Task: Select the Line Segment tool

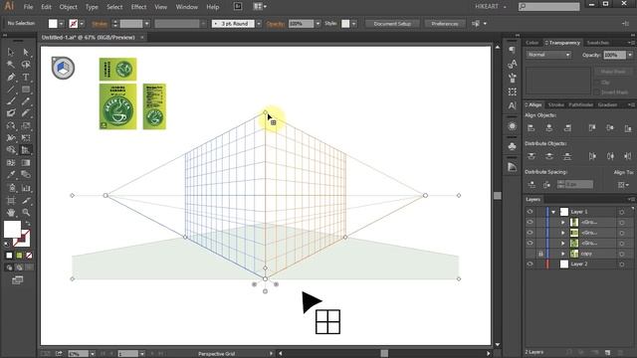Action: [11, 89]
